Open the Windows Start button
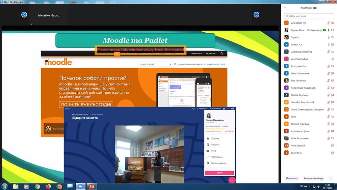Screen dimensions: 337x190 (x=5, y=187)
